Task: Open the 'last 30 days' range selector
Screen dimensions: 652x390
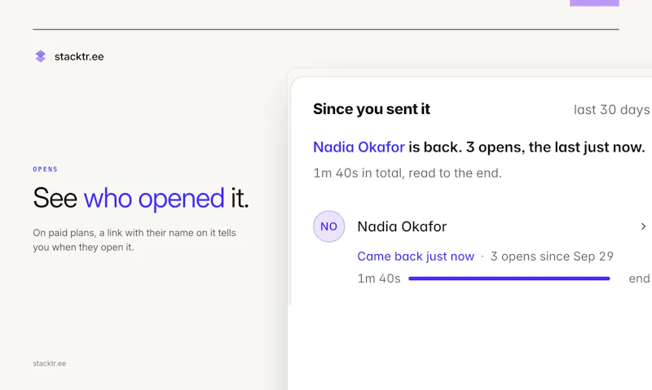Action: (611, 110)
